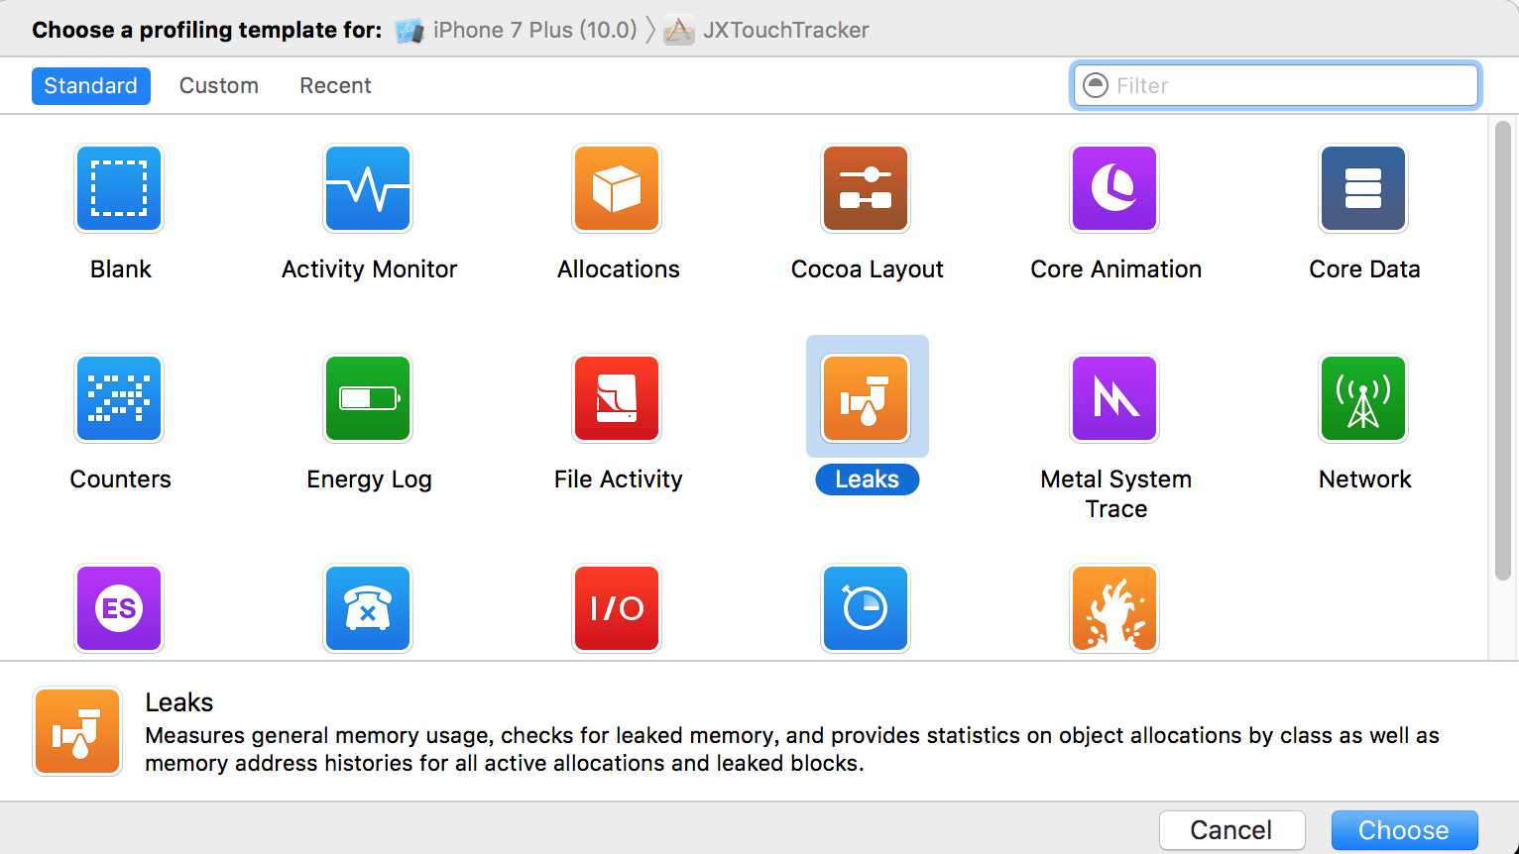Screen dimensions: 1519x854
Task: Choose the Metal System Trace icon
Action: (x=1114, y=398)
